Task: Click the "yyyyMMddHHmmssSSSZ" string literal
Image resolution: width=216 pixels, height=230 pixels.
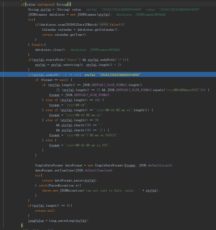Action: [x=183, y=90]
